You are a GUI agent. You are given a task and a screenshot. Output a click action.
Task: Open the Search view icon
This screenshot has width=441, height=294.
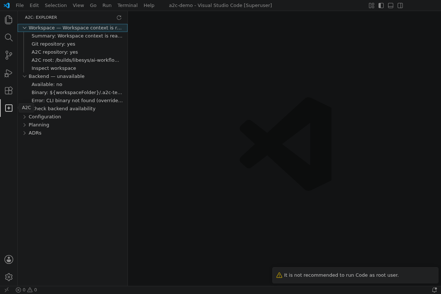pyautogui.click(x=9, y=37)
